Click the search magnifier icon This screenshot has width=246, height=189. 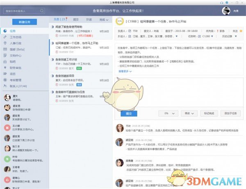pyautogui.click(x=42, y=11)
